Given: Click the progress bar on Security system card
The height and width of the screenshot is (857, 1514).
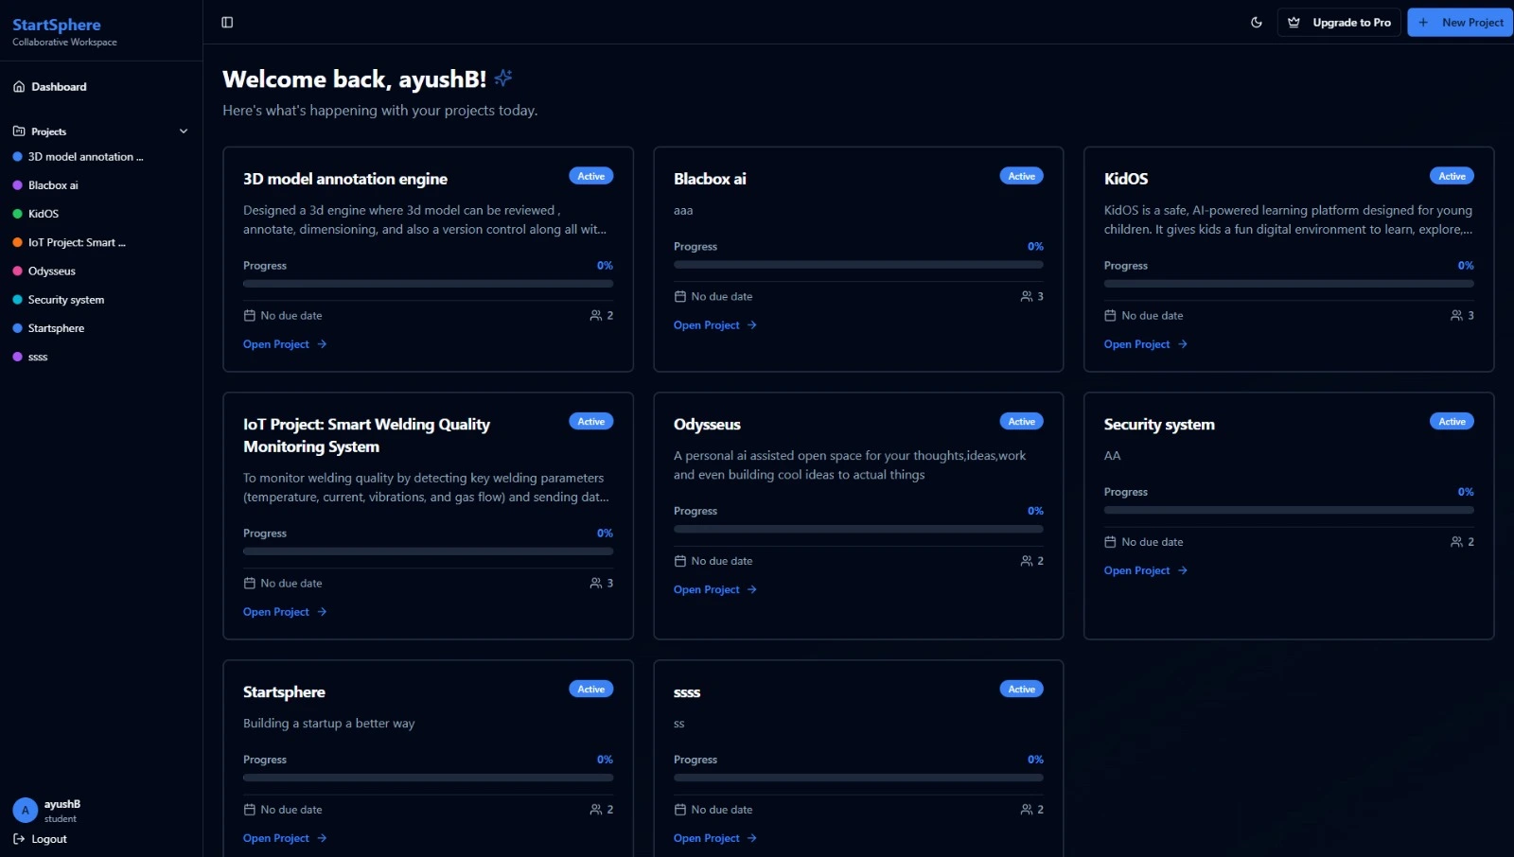Looking at the screenshot, I should pyautogui.click(x=1288, y=510).
